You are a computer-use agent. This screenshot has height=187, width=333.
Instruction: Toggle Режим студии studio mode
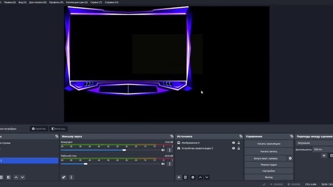click(x=269, y=165)
